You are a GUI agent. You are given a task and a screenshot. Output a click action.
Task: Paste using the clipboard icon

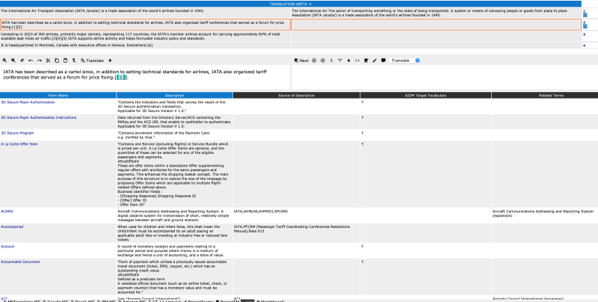65,61
